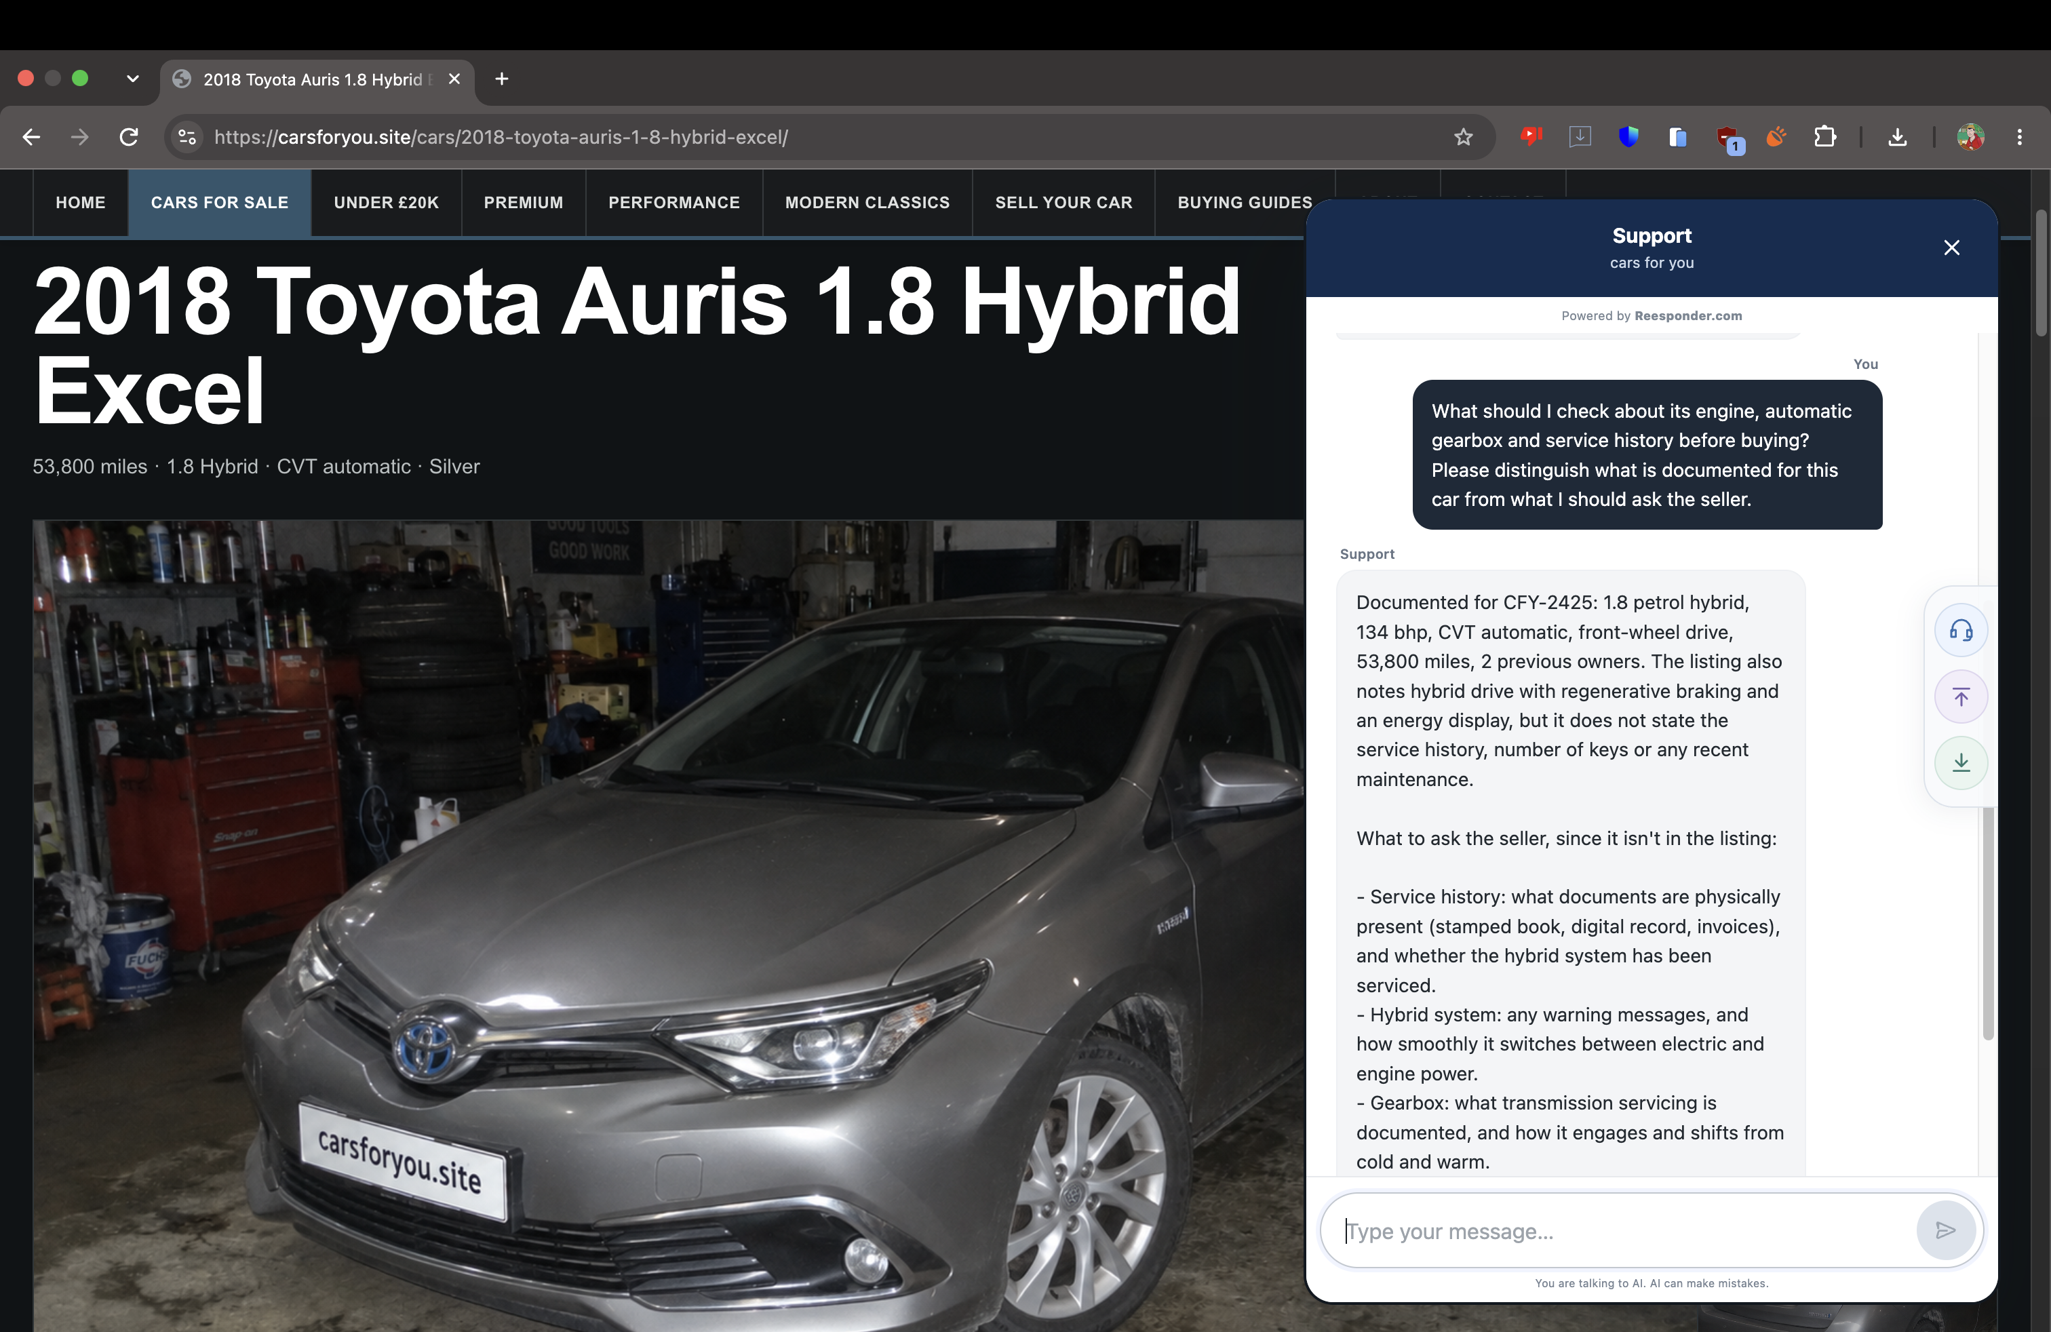Reload the current page
This screenshot has height=1332, width=2051.
click(x=128, y=137)
